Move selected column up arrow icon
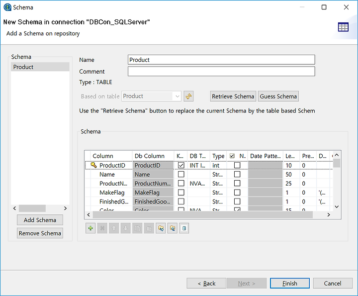 click(x=114, y=228)
